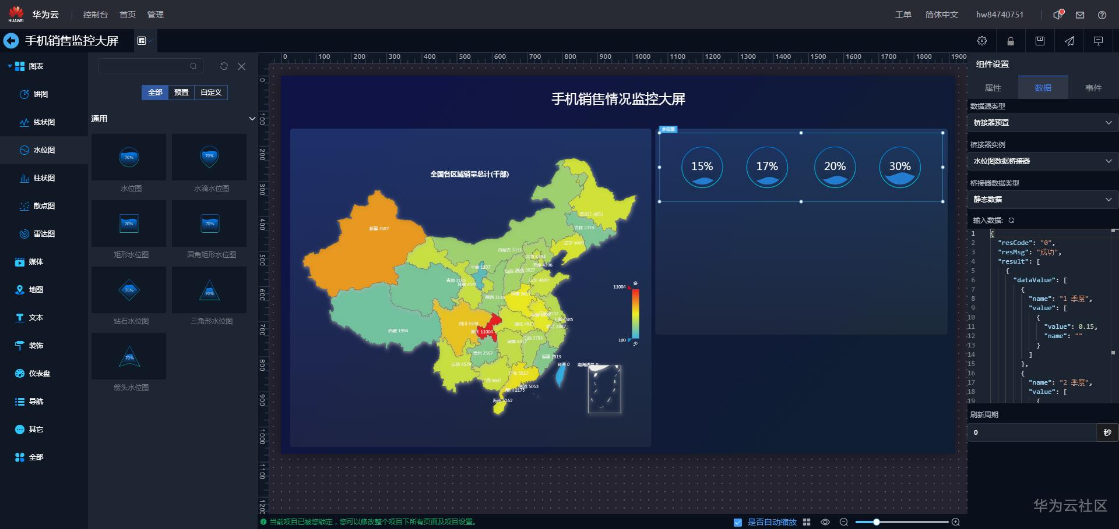Open 控制台 in top navigation
The width and height of the screenshot is (1119, 529).
[96, 15]
